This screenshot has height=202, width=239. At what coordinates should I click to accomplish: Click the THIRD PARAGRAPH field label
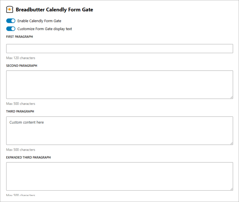point(20,111)
